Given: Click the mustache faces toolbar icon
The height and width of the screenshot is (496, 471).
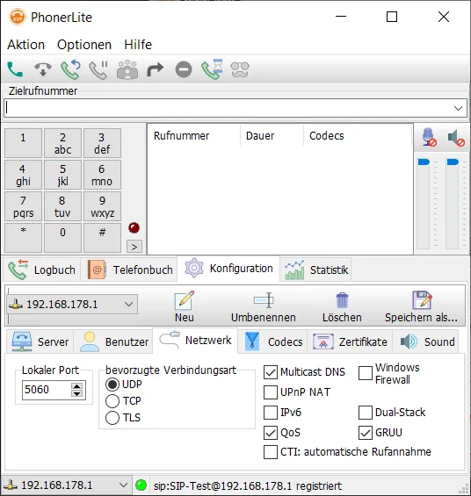Looking at the screenshot, I should (x=240, y=69).
